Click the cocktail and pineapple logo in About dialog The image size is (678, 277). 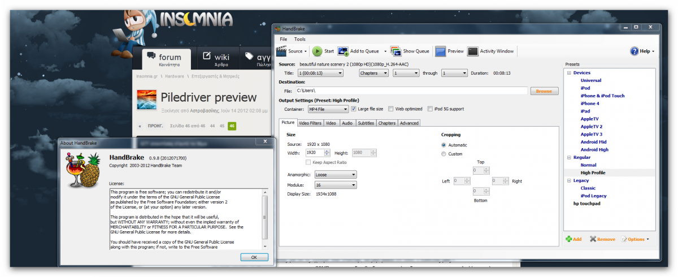(83, 170)
